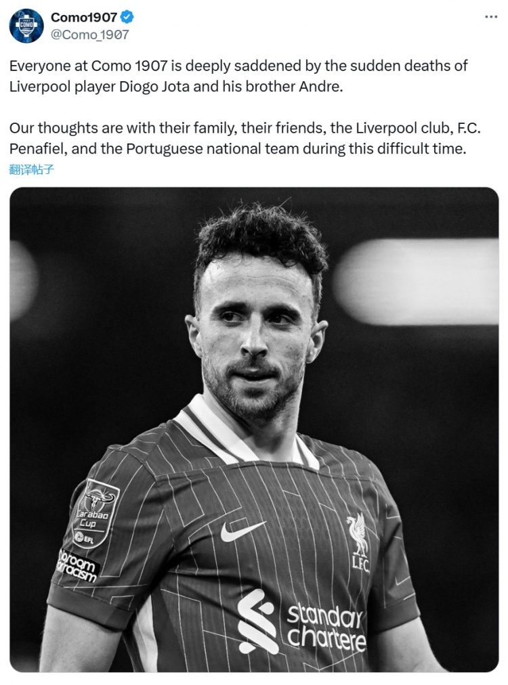
Task: Click the Como 1907 profile avatar
Action: (26, 26)
